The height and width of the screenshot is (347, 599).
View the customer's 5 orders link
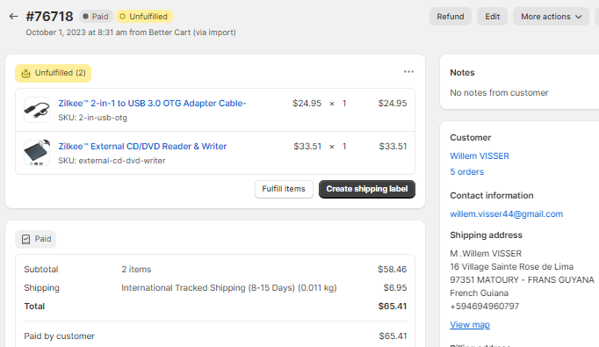467,172
